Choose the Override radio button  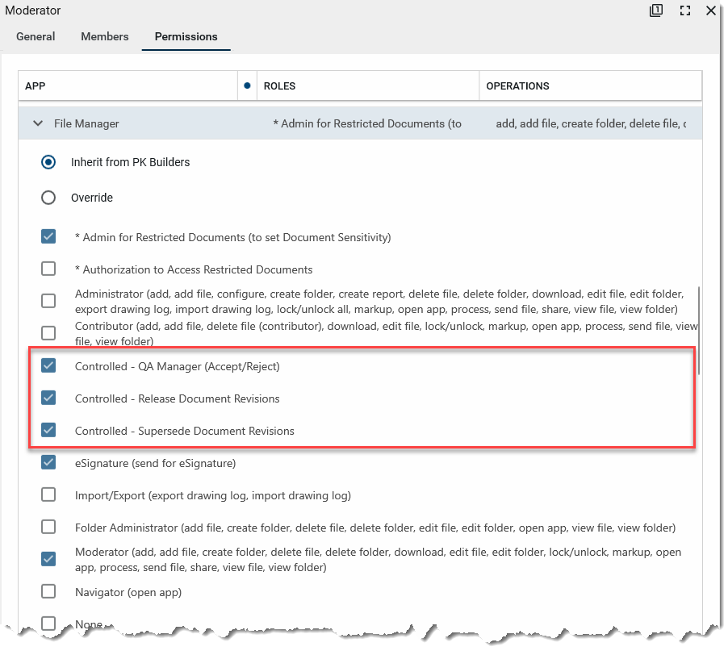pyautogui.click(x=48, y=198)
